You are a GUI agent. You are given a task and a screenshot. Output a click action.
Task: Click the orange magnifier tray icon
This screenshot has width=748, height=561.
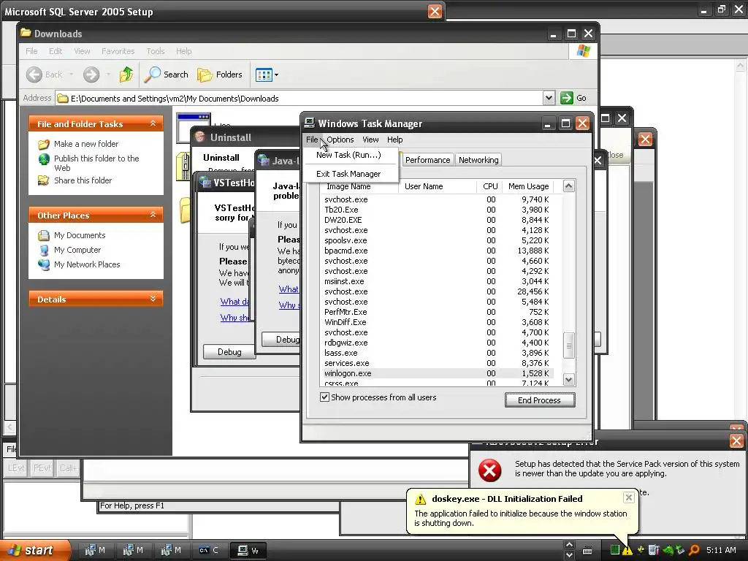[x=694, y=551]
